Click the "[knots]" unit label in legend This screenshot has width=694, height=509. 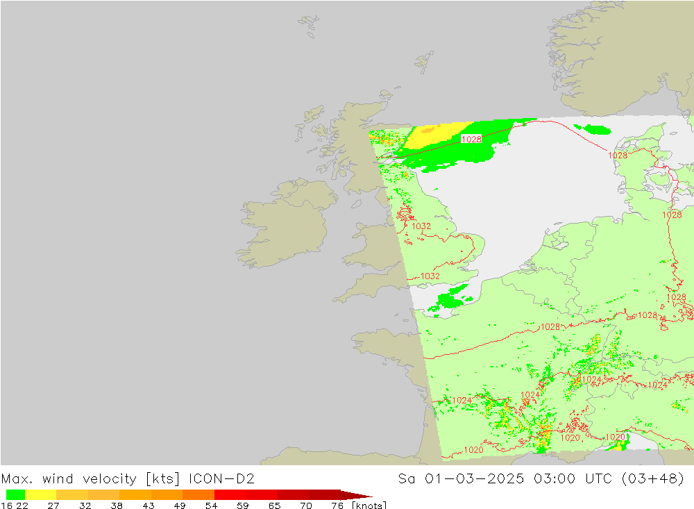(369, 505)
